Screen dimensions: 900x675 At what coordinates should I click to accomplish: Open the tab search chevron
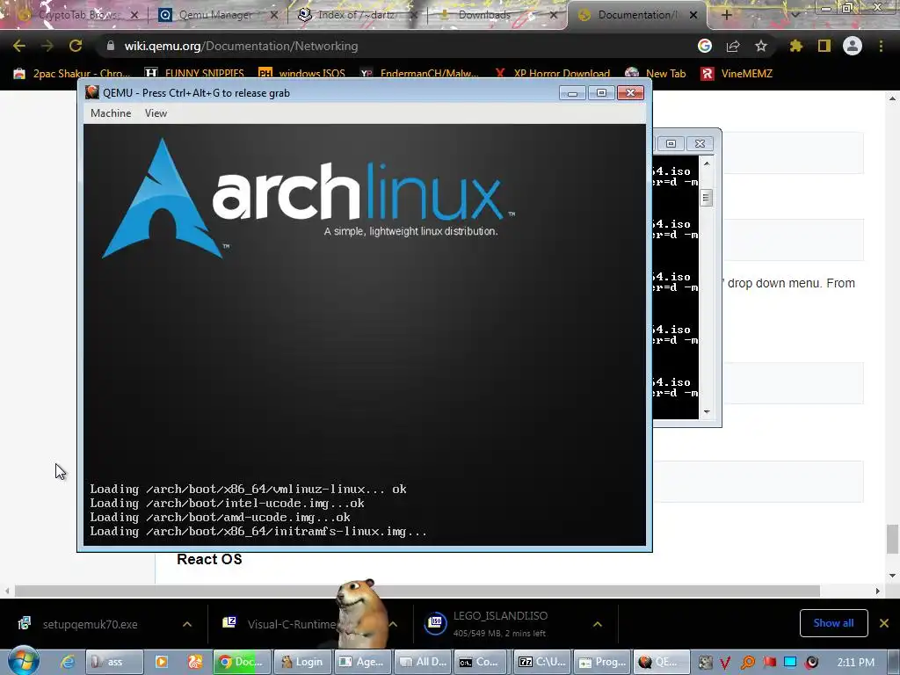coord(795,15)
